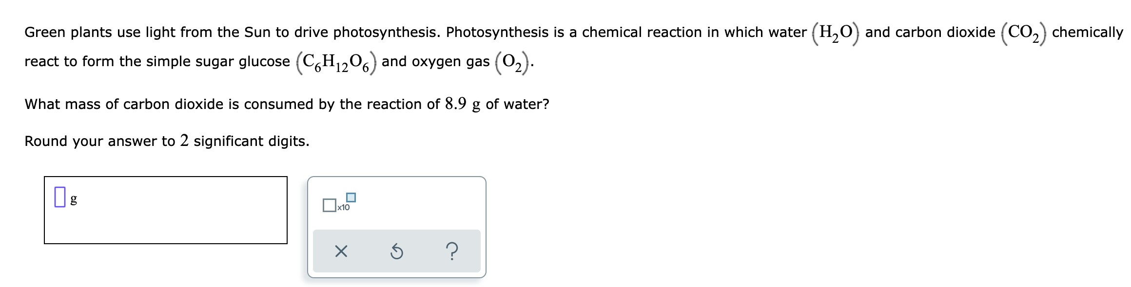Viewport: 1131px width, 287px height.
Task: Click the base coefficient box beside x10
Action: coord(330,205)
